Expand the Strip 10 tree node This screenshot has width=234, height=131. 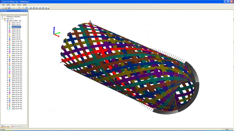(x=8, y=41)
